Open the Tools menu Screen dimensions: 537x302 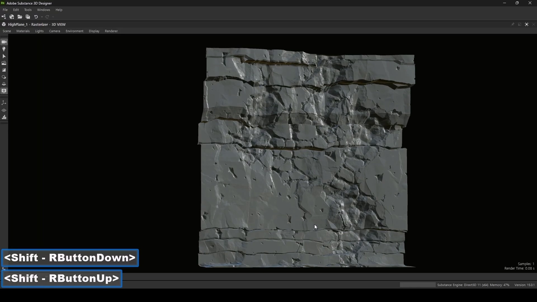28,10
